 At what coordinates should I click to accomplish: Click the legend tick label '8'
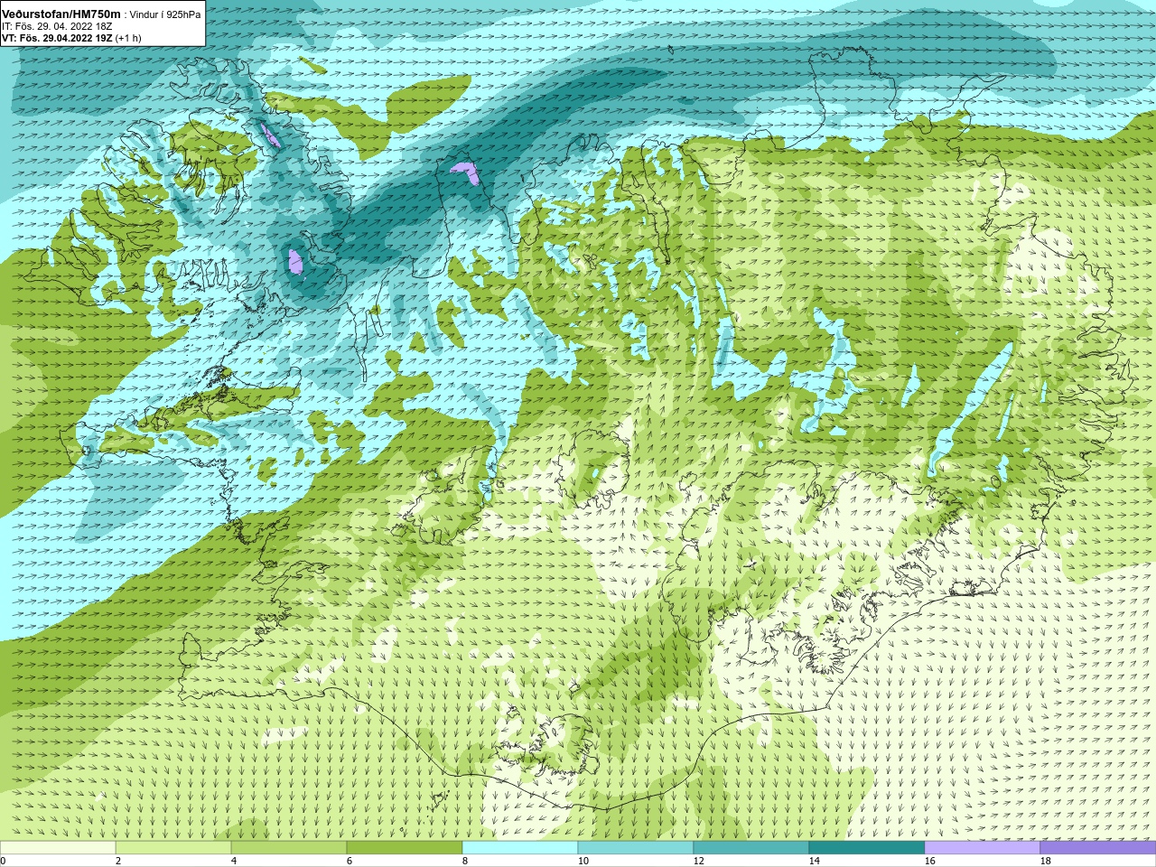[465, 861]
